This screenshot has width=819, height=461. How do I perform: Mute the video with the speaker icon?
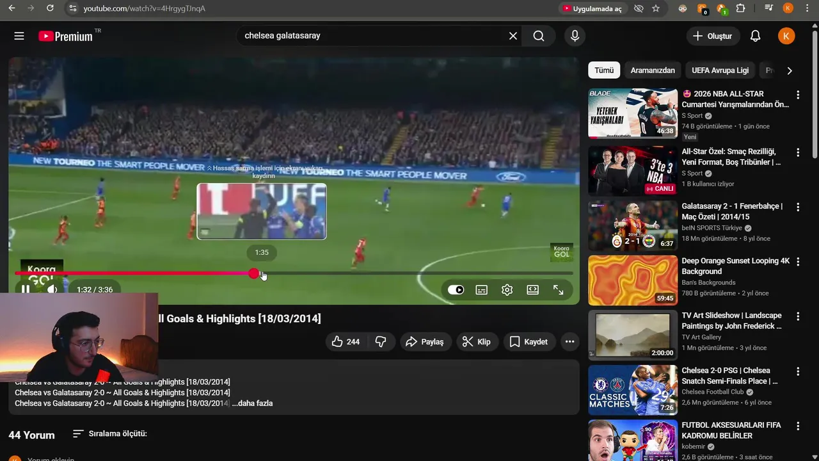pos(52,289)
